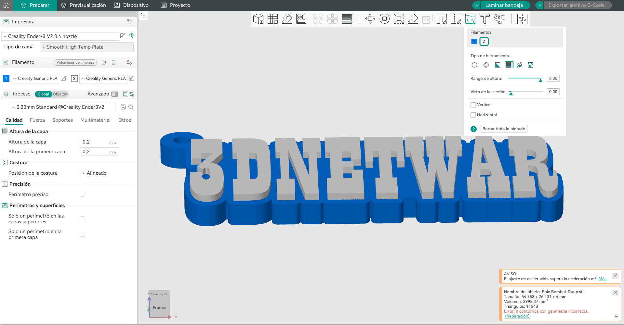Remove a filament with minus icon
Viewport: 624px width, 325px height.
point(114,62)
